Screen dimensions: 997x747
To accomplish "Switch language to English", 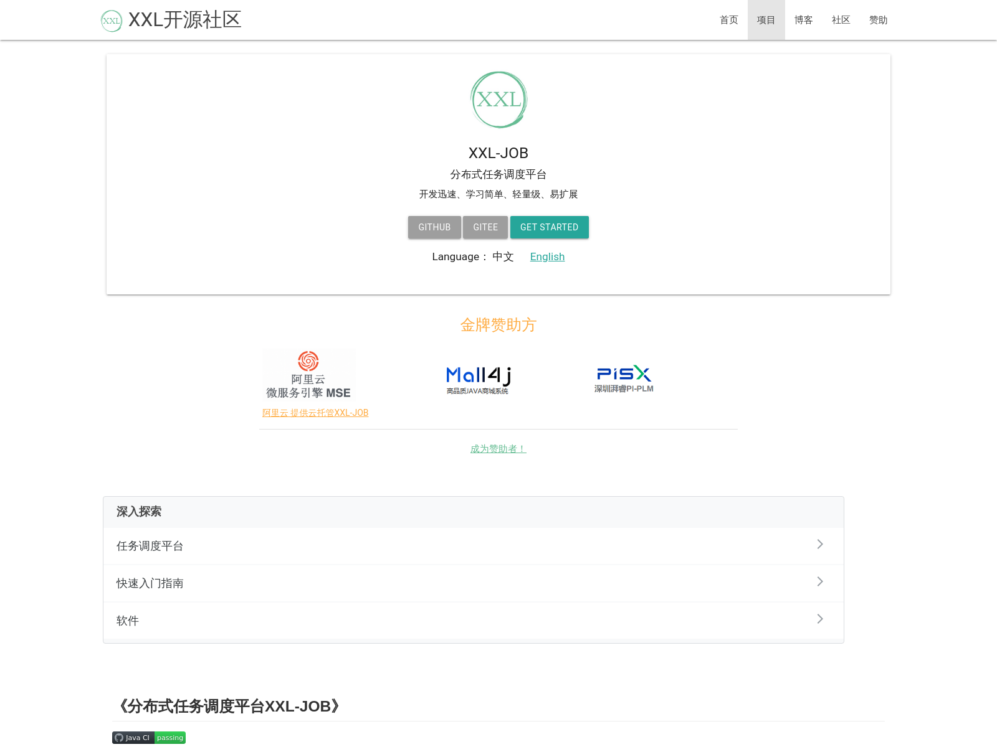I will point(547,256).
